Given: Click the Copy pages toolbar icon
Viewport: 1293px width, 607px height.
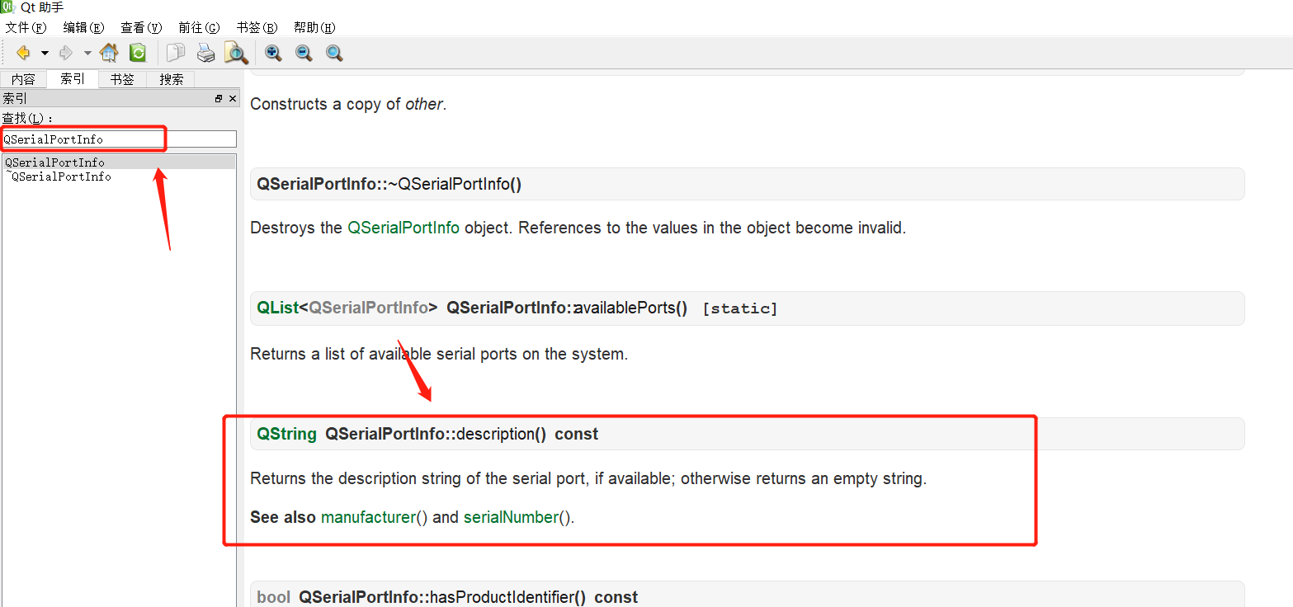Looking at the screenshot, I should [x=176, y=53].
